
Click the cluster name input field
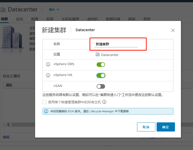pos(116,44)
